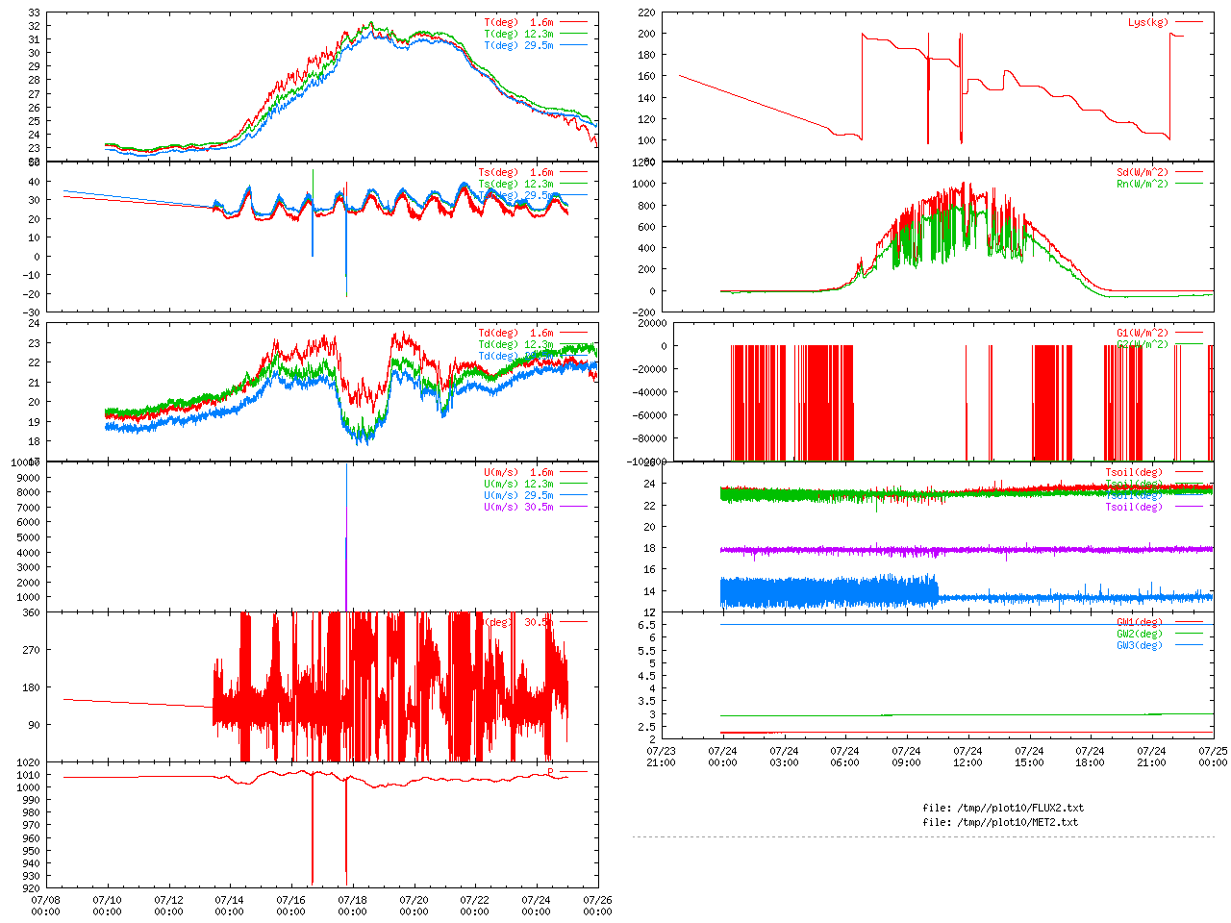Select the blue "U(m/s) 29.5m" legend entry

click(519, 496)
